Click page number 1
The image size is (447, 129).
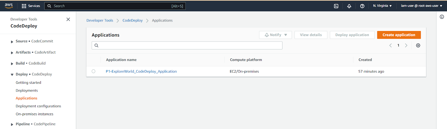(x=398, y=46)
